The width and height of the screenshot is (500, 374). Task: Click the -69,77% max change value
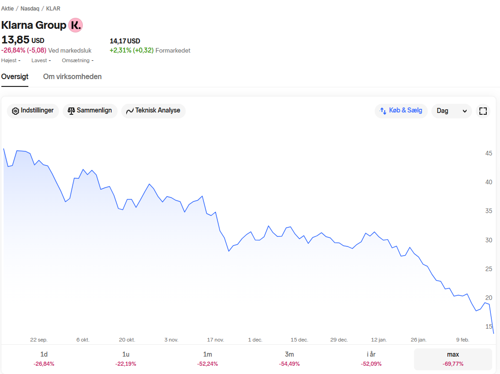point(453,364)
